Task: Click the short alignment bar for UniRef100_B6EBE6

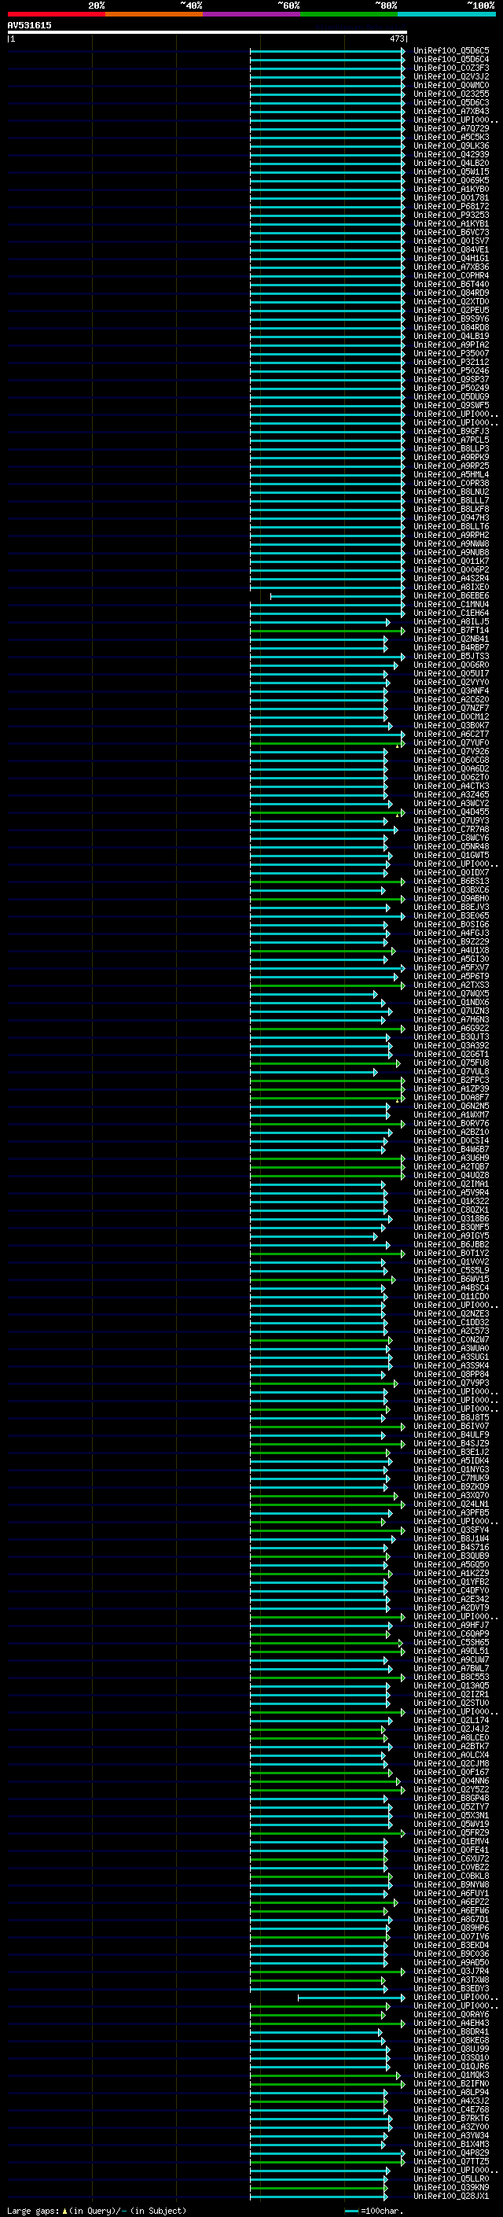Action: pyautogui.click(x=337, y=595)
